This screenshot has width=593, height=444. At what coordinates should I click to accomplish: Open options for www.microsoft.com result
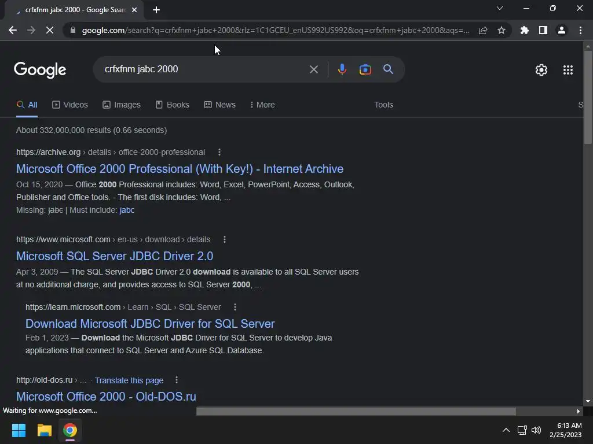[x=225, y=239]
